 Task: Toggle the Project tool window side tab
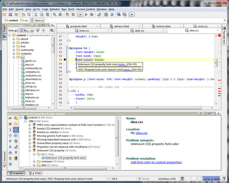pyautogui.click(x=4, y=32)
